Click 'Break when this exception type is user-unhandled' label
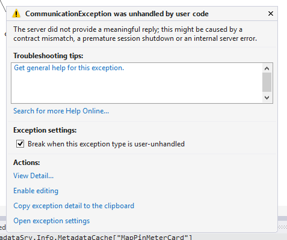The width and height of the screenshot is (287, 240). (106, 144)
